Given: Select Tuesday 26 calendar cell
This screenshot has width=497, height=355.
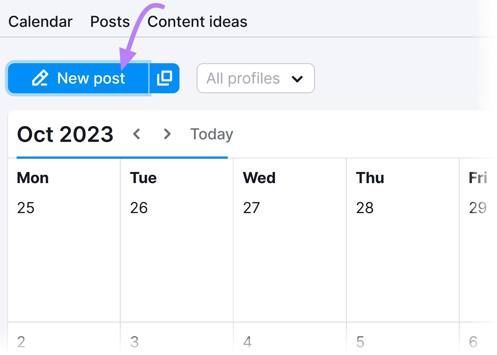Looking at the screenshot, I should click(x=177, y=240).
